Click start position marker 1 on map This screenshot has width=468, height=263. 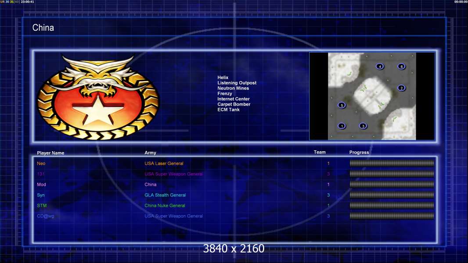tap(342, 126)
